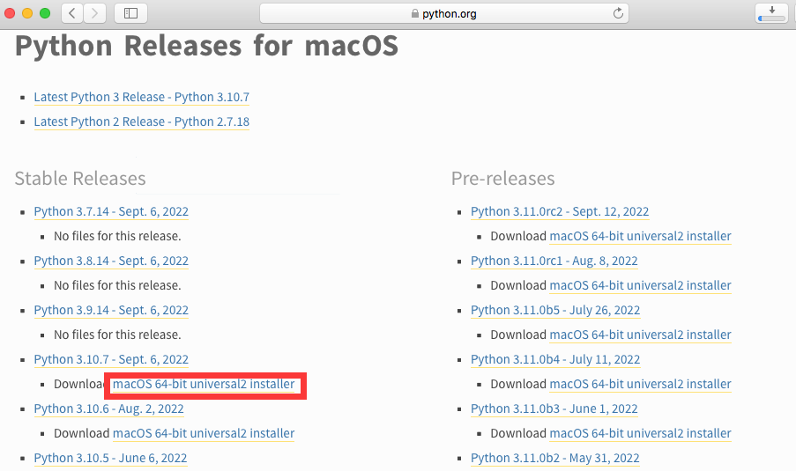Open Latest Python 2 Release - Python 2.7.18

point(141,121)
